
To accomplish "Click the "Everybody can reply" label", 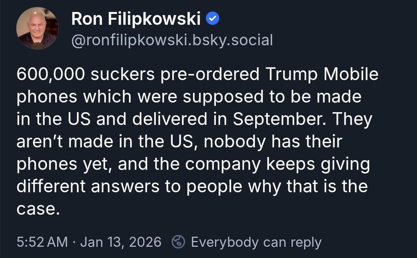I will (256, 242).
